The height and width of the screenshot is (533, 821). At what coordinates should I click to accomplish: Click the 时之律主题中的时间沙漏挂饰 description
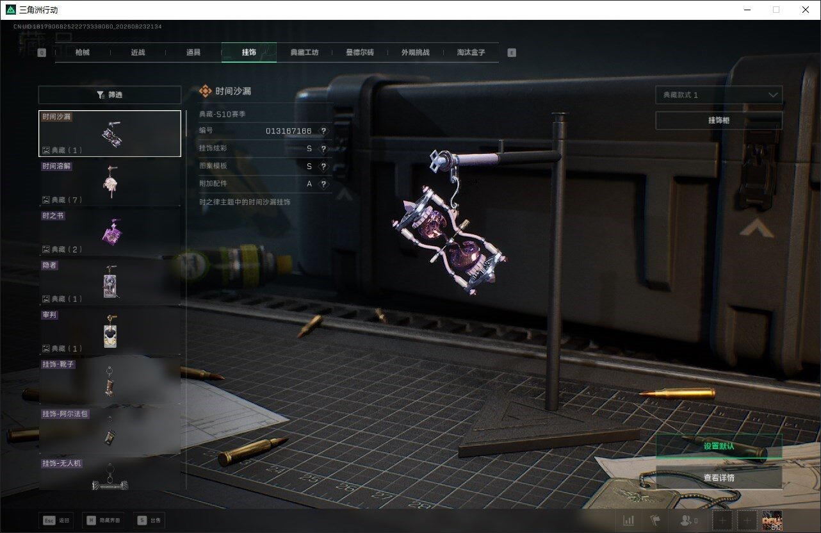(x=245, y=202)
